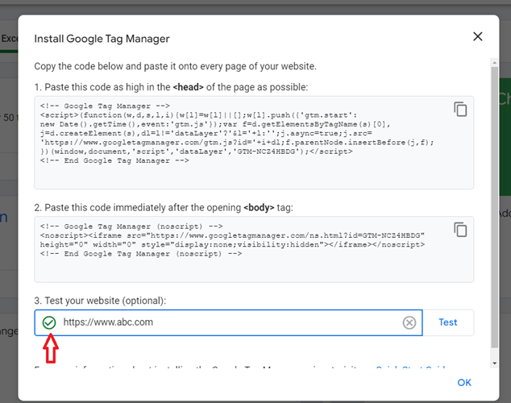Viewport: 511px width, 403px height.
Task: Close the Install Google Tag Manager dialog
Action: [477, 36]
